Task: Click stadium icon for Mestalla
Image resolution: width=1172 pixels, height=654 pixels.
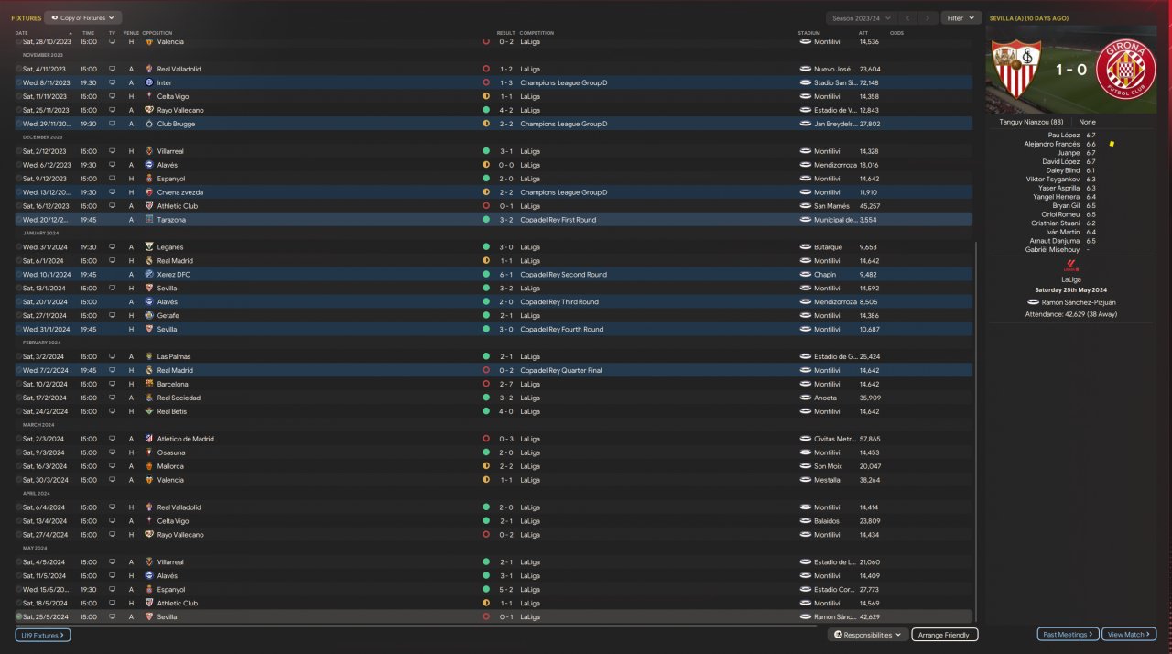Action: pos(806,480)
